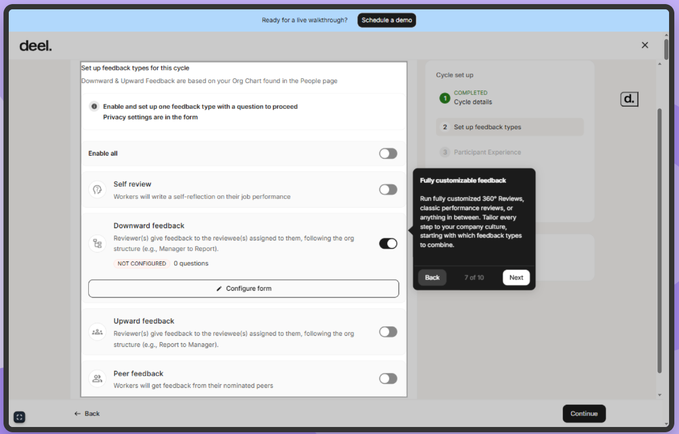Click Schedule a demo button
Viewport: 679px width, 434px height.
[x=387, y=20]
